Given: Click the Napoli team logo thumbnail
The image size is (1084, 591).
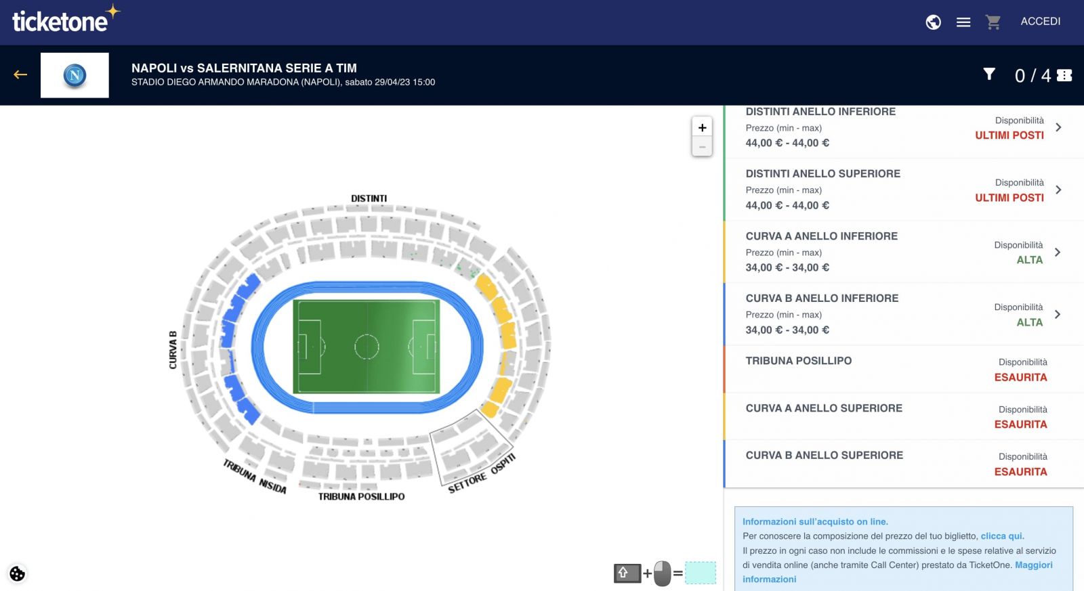Looking at the screenshot, I should pyautogui.click(x=75, y=75).
